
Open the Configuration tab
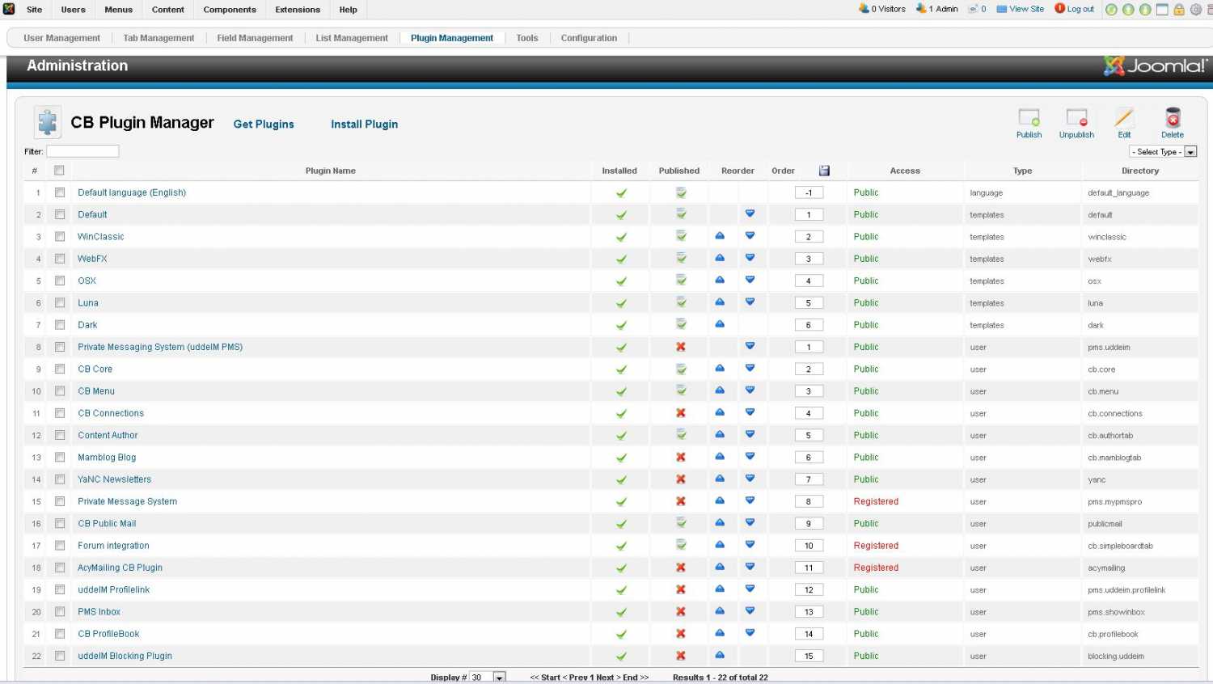(589, 38)
